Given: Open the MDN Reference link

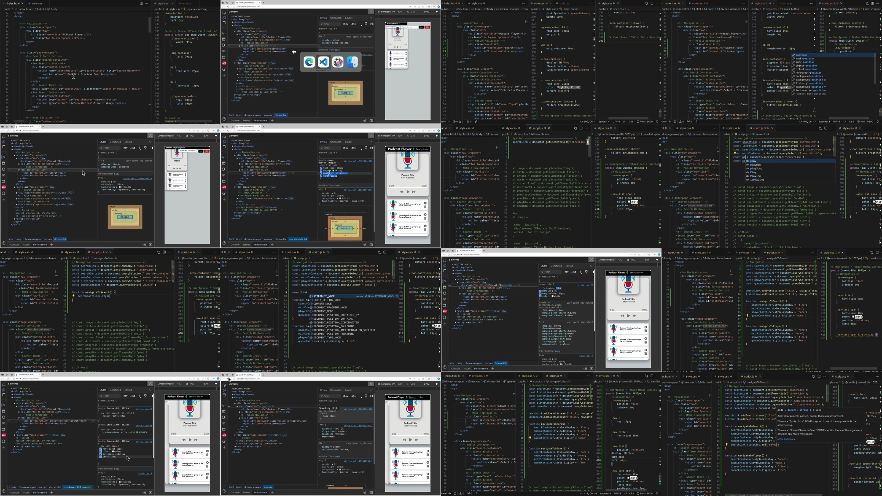Looking at the screenshot, I should 786,439.
